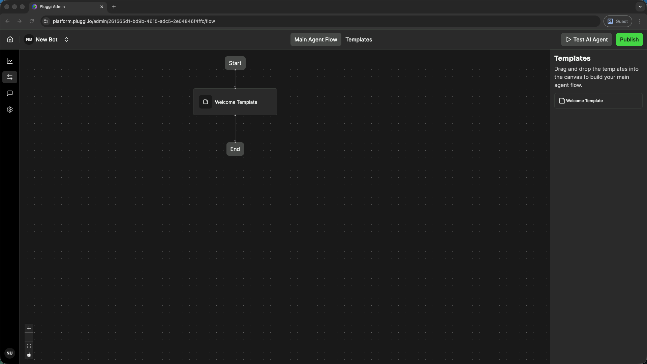Open the browser profile dropdown arrow
This screenshot has height=364, width=647.
tap(641, 7)
